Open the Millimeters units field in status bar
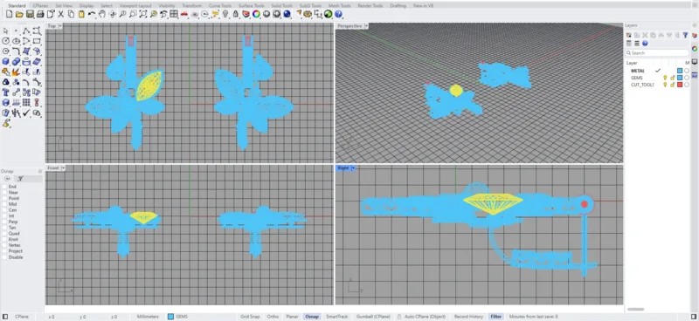 pos(148,317)
